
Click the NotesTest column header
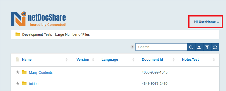click(190, 59)
